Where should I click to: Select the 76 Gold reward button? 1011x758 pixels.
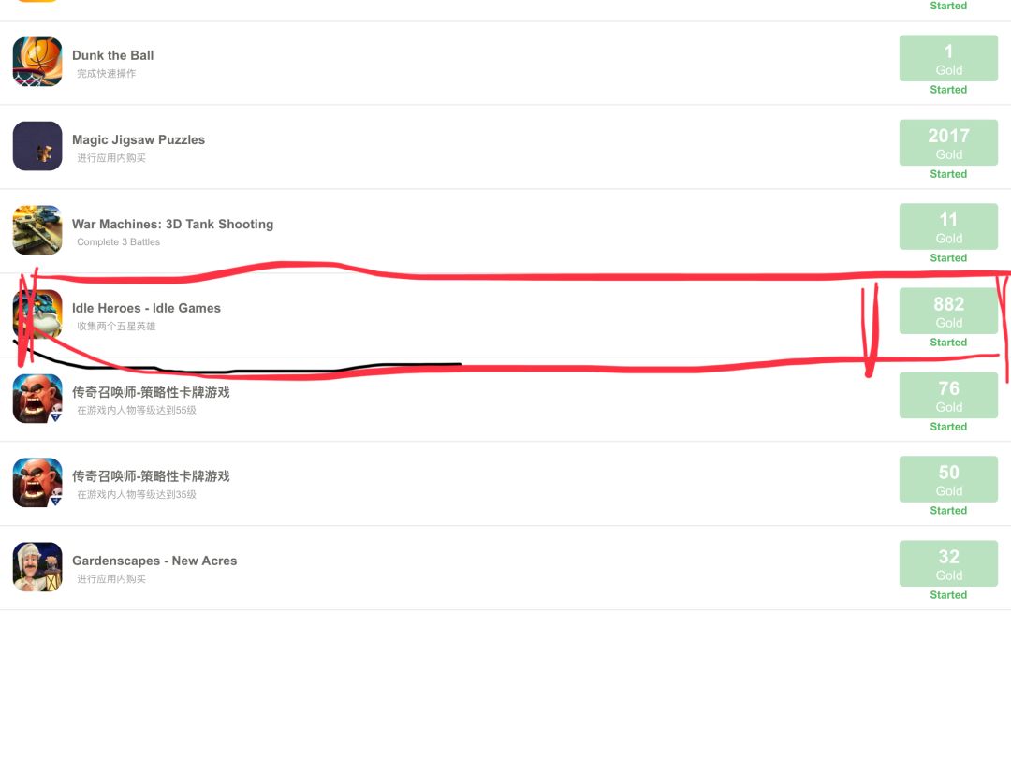pos(948,396)
